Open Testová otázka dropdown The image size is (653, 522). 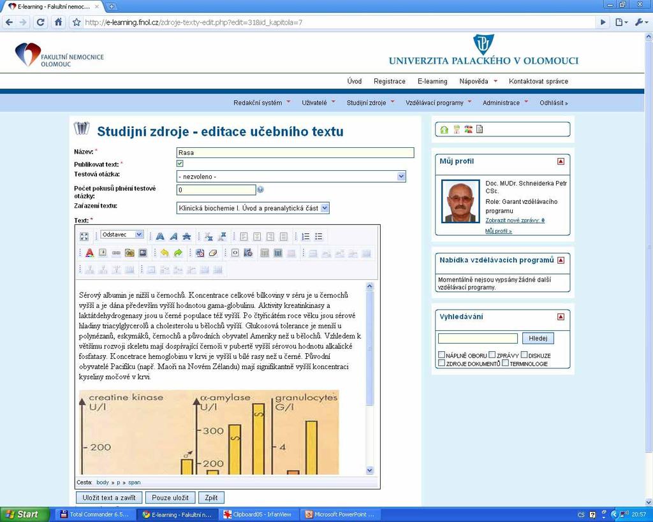291,177
